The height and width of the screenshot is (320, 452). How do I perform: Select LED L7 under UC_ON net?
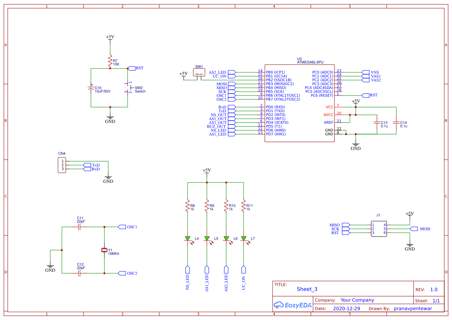click(x=245, y=238)
